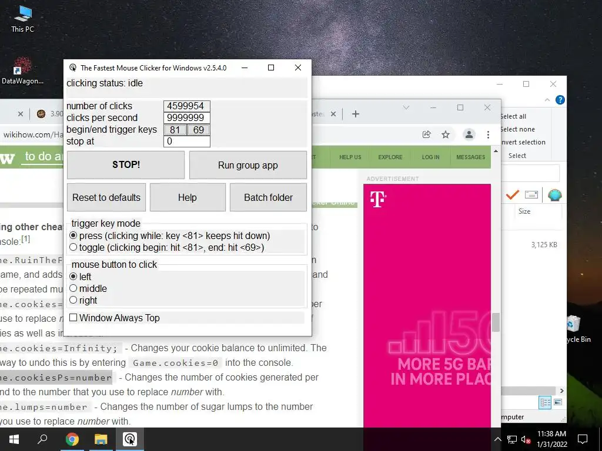Open taskbar search magnifier

click(42, 439)
